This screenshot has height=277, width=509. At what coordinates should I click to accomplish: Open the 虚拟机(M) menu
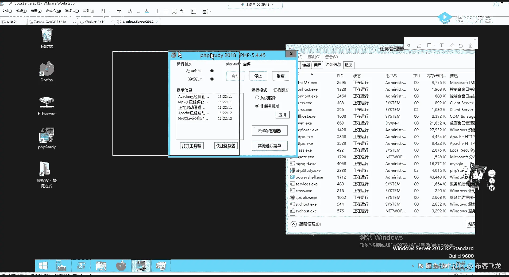[53, 11]
